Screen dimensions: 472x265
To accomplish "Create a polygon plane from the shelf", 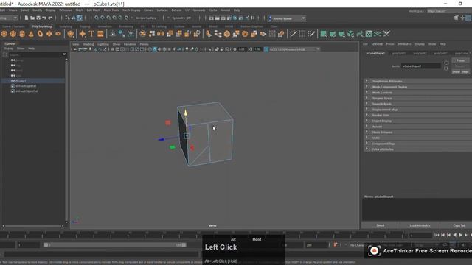I will (49, 34).
